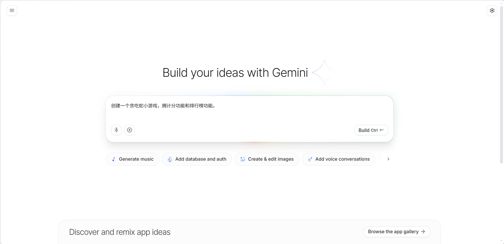Open the hamburger navigation menu

tap(12, 11)
